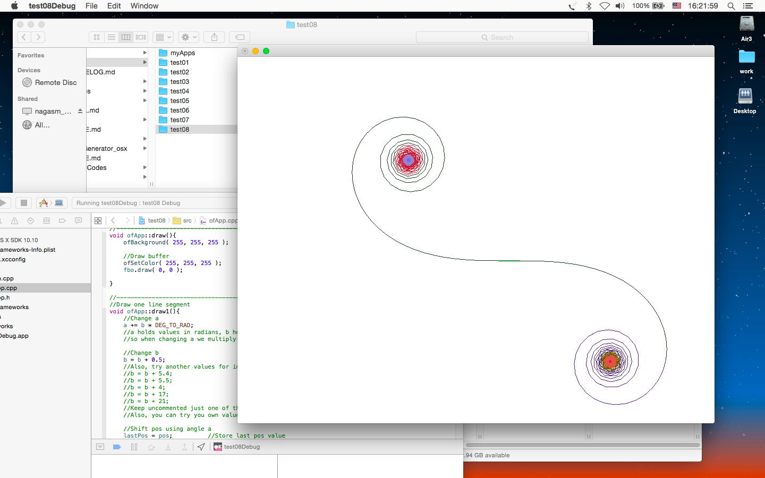Open the Finder action gear dropdown
Screen dimensions: 765x478
pyautogui.click(x=188, y=37)
